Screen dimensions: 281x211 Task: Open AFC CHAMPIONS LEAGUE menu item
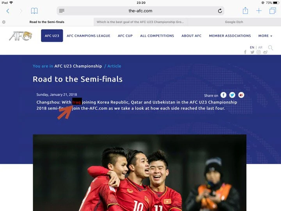pos(89,36)
